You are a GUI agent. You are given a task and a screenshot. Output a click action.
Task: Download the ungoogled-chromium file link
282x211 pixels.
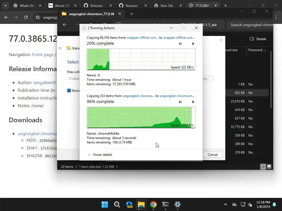point(37,134)
